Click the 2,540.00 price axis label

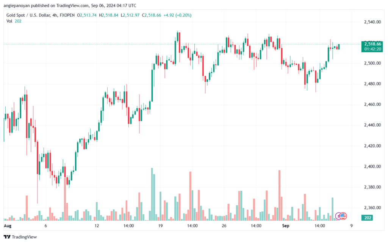[x=372, y=22]
